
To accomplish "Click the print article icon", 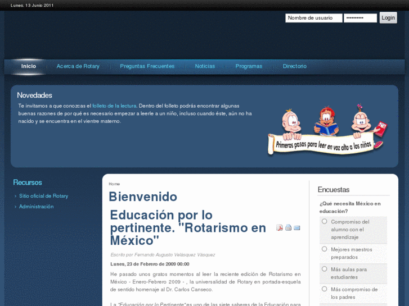I will click(288, 227).
